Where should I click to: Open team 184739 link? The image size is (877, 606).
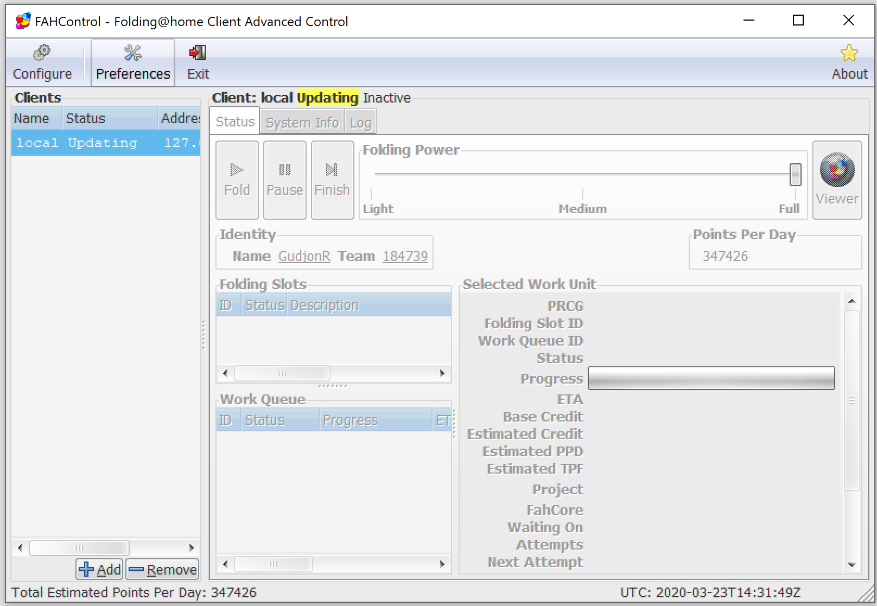(405, 256)
